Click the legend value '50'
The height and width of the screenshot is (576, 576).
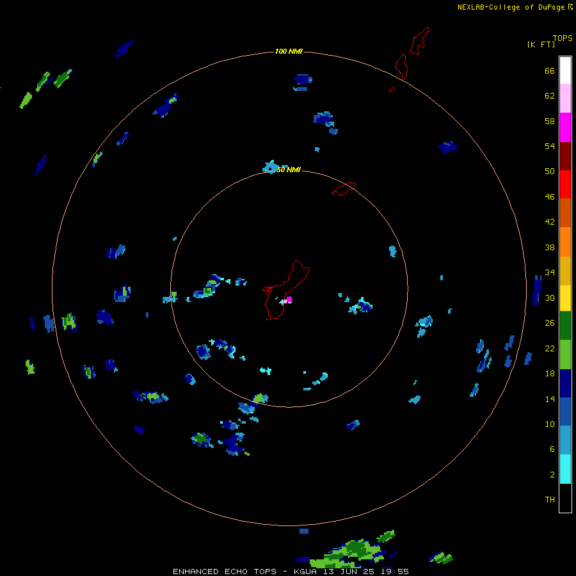(x=550, y=171)
